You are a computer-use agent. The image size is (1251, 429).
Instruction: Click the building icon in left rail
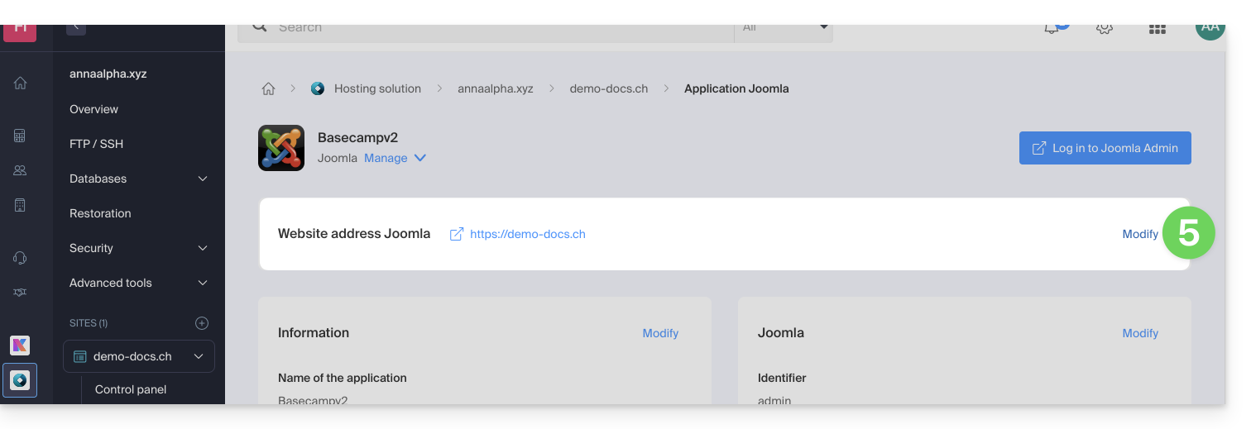(x=21, y=205)
